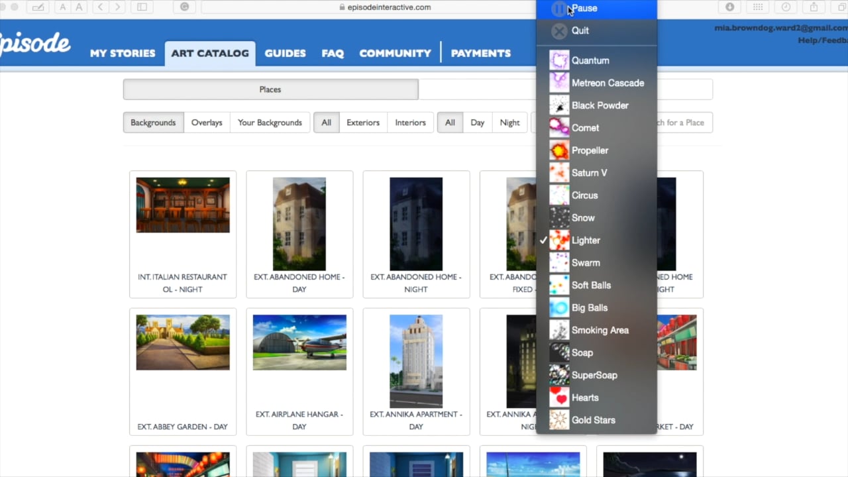Screen dimensions: 848x477
Task: Pause the effect from the menu
Action: [x=596, y=9]
